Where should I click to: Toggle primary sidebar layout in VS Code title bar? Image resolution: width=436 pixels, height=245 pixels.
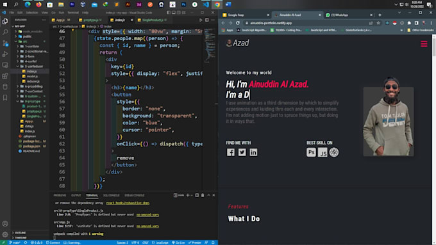169,13
